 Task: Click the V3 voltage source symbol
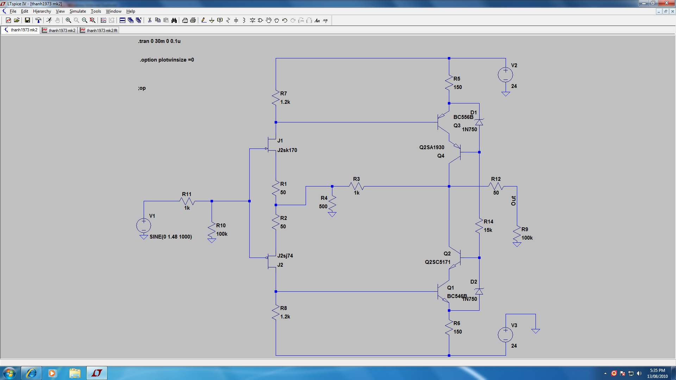505,335
